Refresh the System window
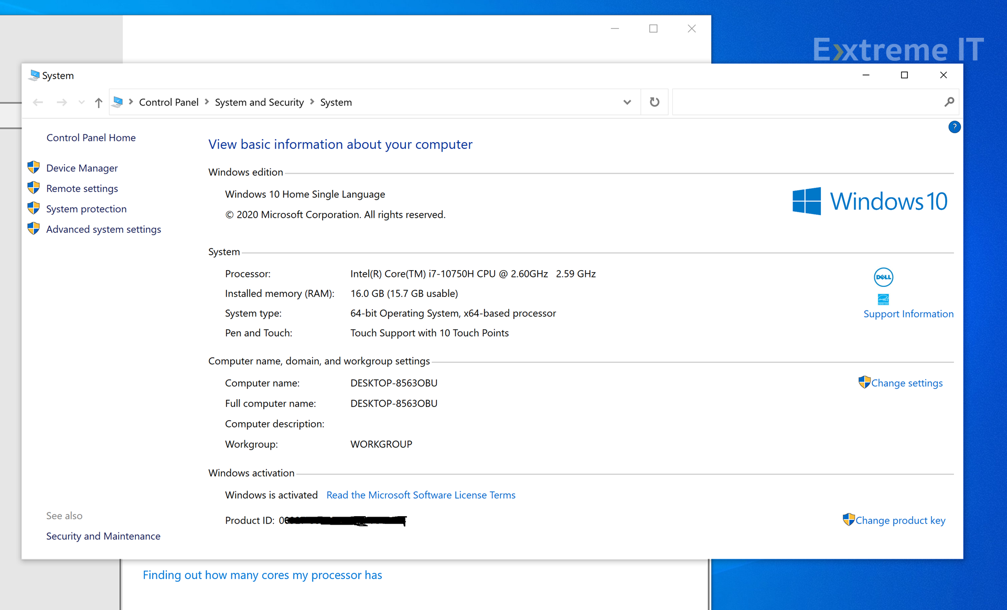 (x=655, y=102)
